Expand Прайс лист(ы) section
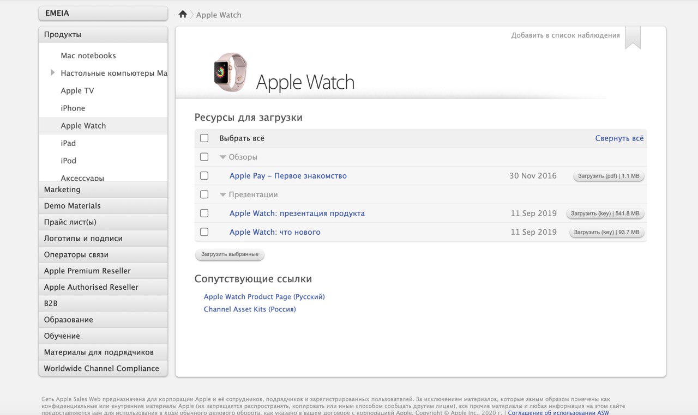 103,222
